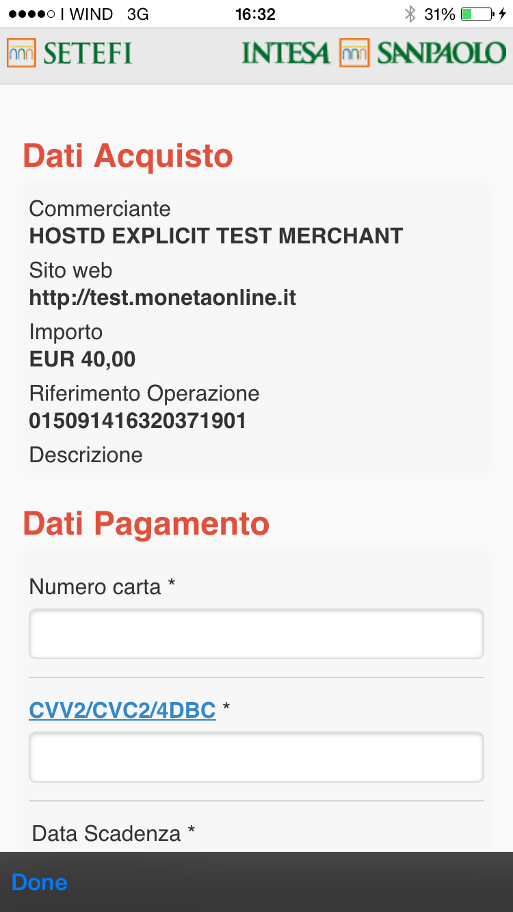Tap the EUR 40,00 amount
Image resolution: width=513 pixels, height=912 pixels.
point(83,359)
